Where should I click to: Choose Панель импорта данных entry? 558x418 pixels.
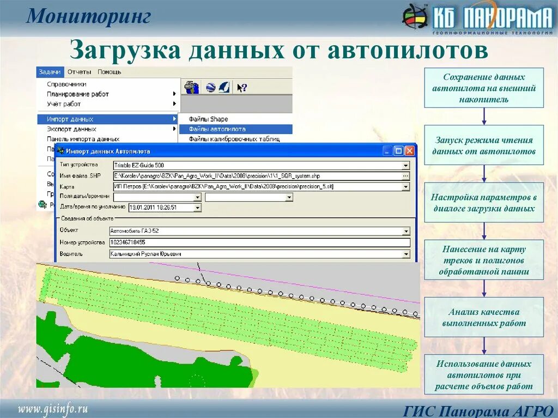tap(83, 139)
